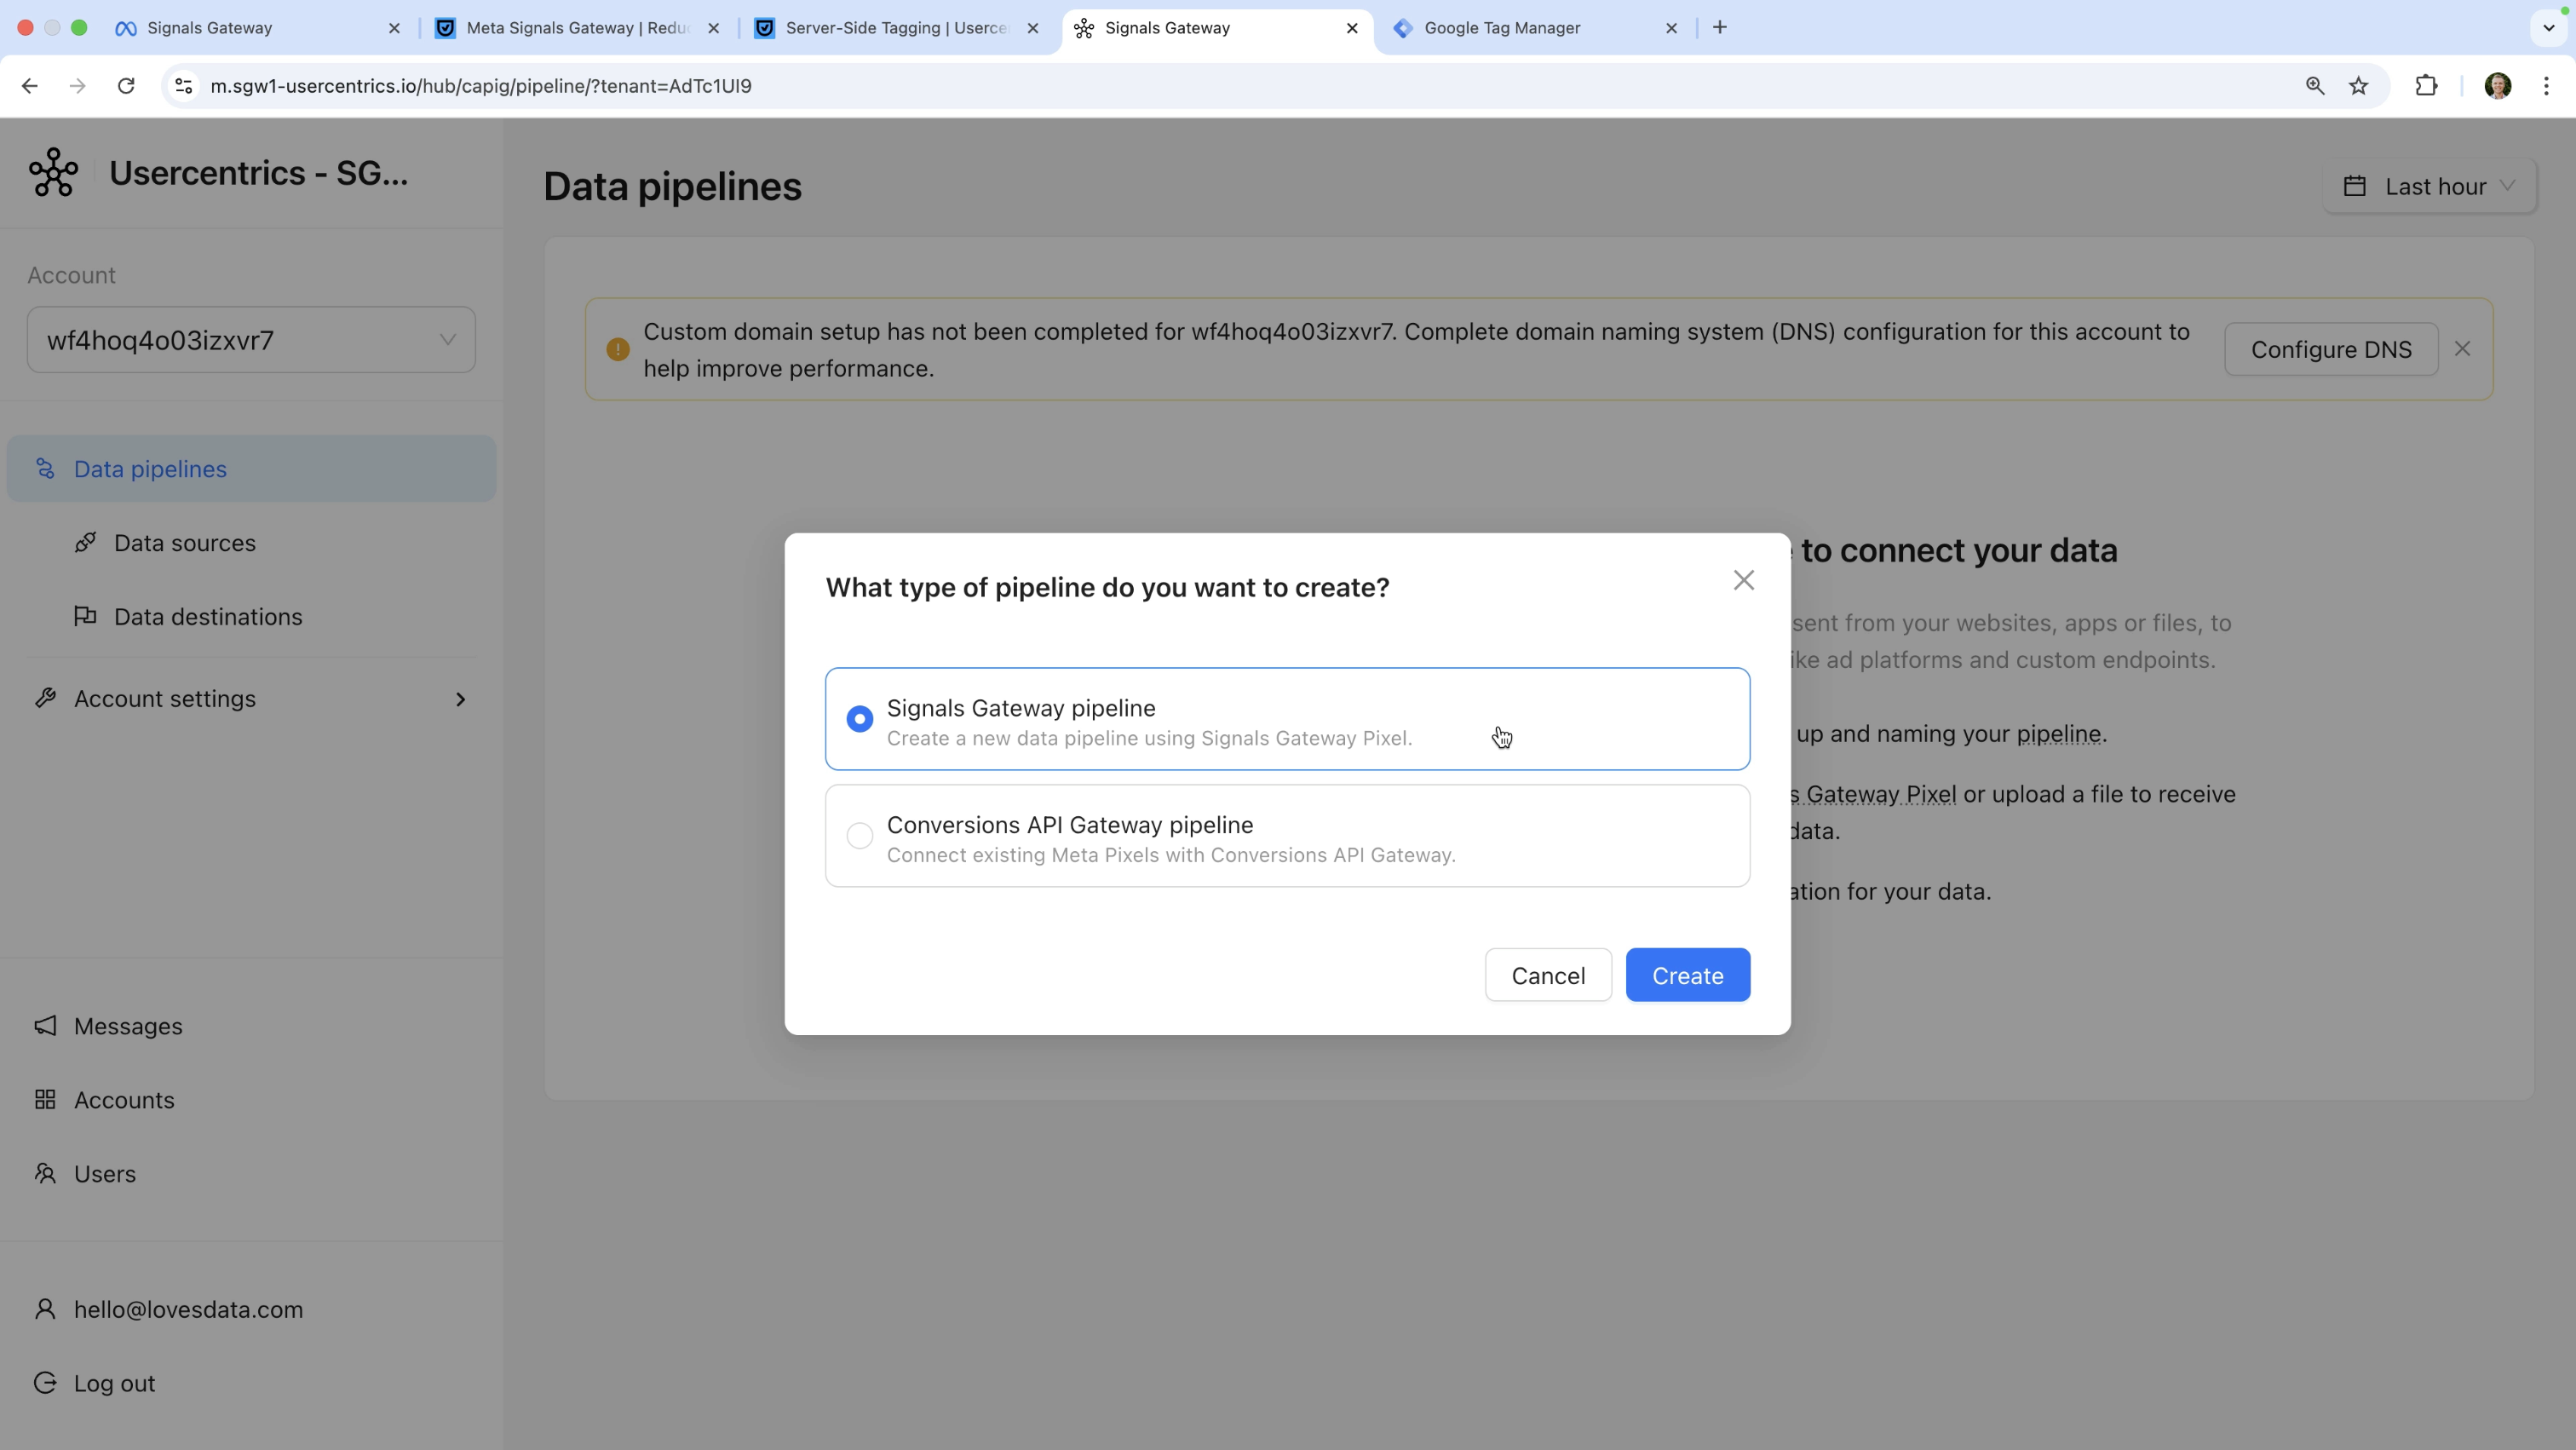This screenshot has width=2576, height=1450.
Task: Open the Chrome profile avatar
Action: coord(2498,86)
